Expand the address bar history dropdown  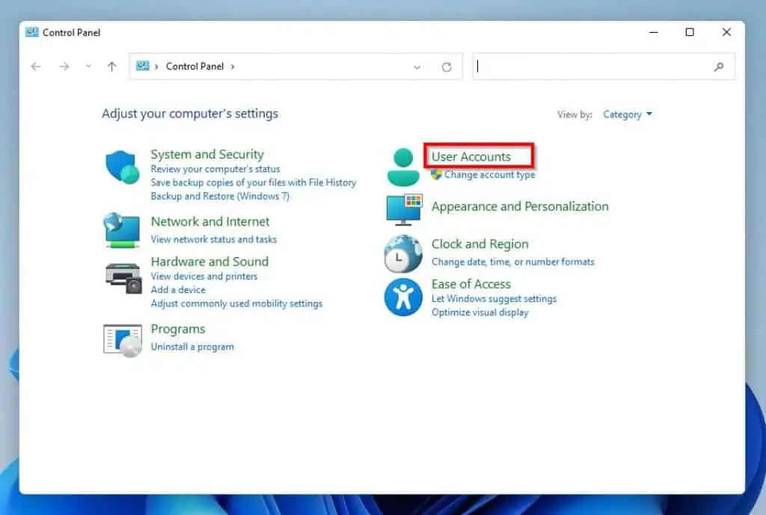[x=417, y=67]
